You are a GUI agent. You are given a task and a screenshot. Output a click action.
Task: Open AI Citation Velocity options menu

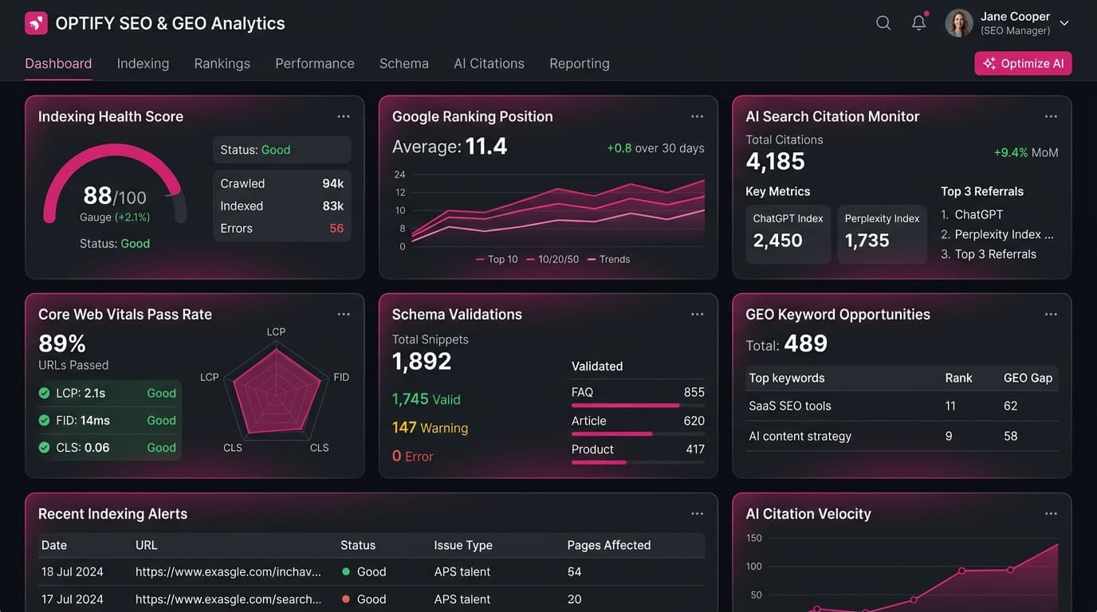1051,514
